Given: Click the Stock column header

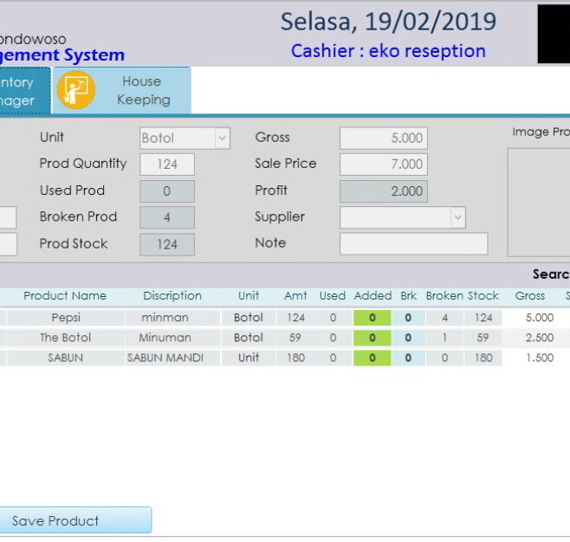Looking at the screenshot, I should point(483,296).
